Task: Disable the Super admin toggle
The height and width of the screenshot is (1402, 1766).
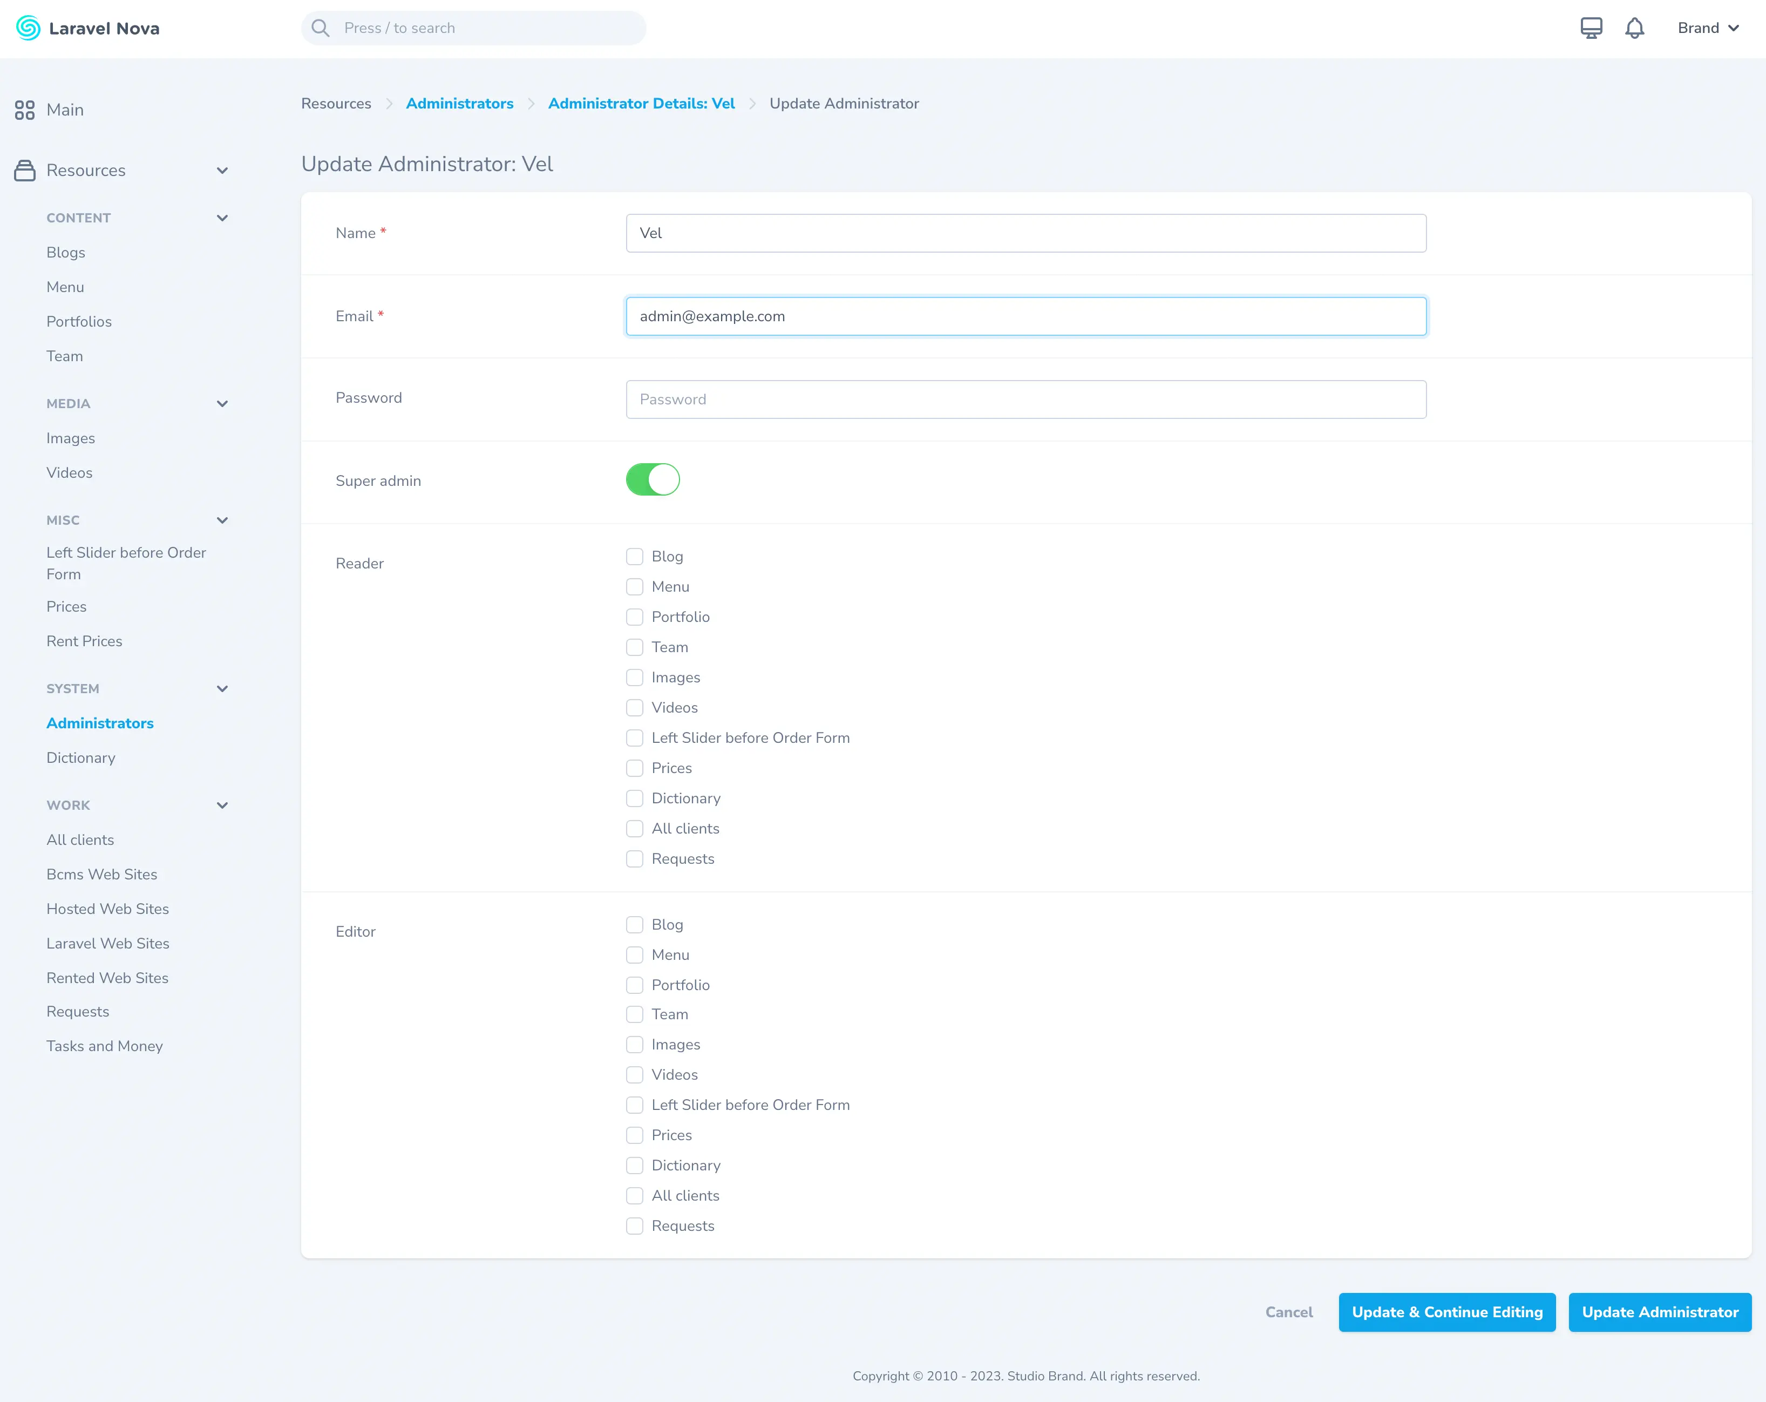Action: [653, 479]
